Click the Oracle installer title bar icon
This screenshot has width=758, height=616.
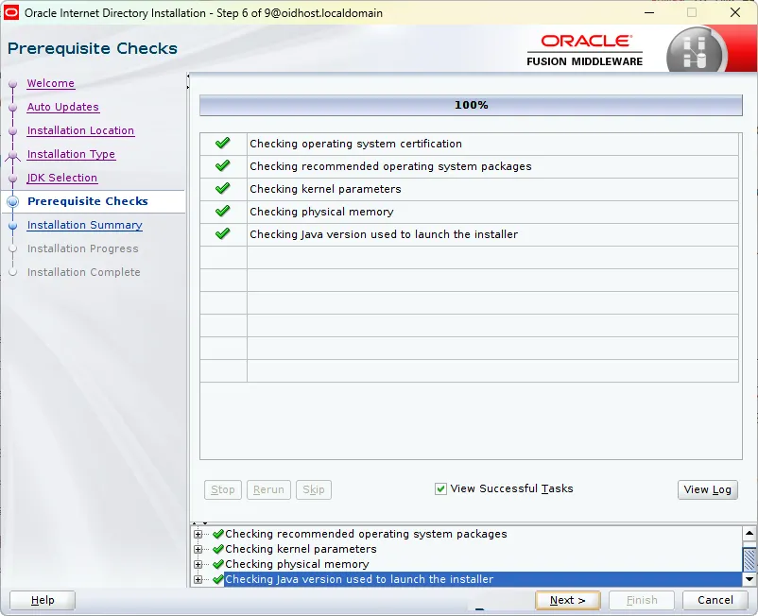point(11,12)
